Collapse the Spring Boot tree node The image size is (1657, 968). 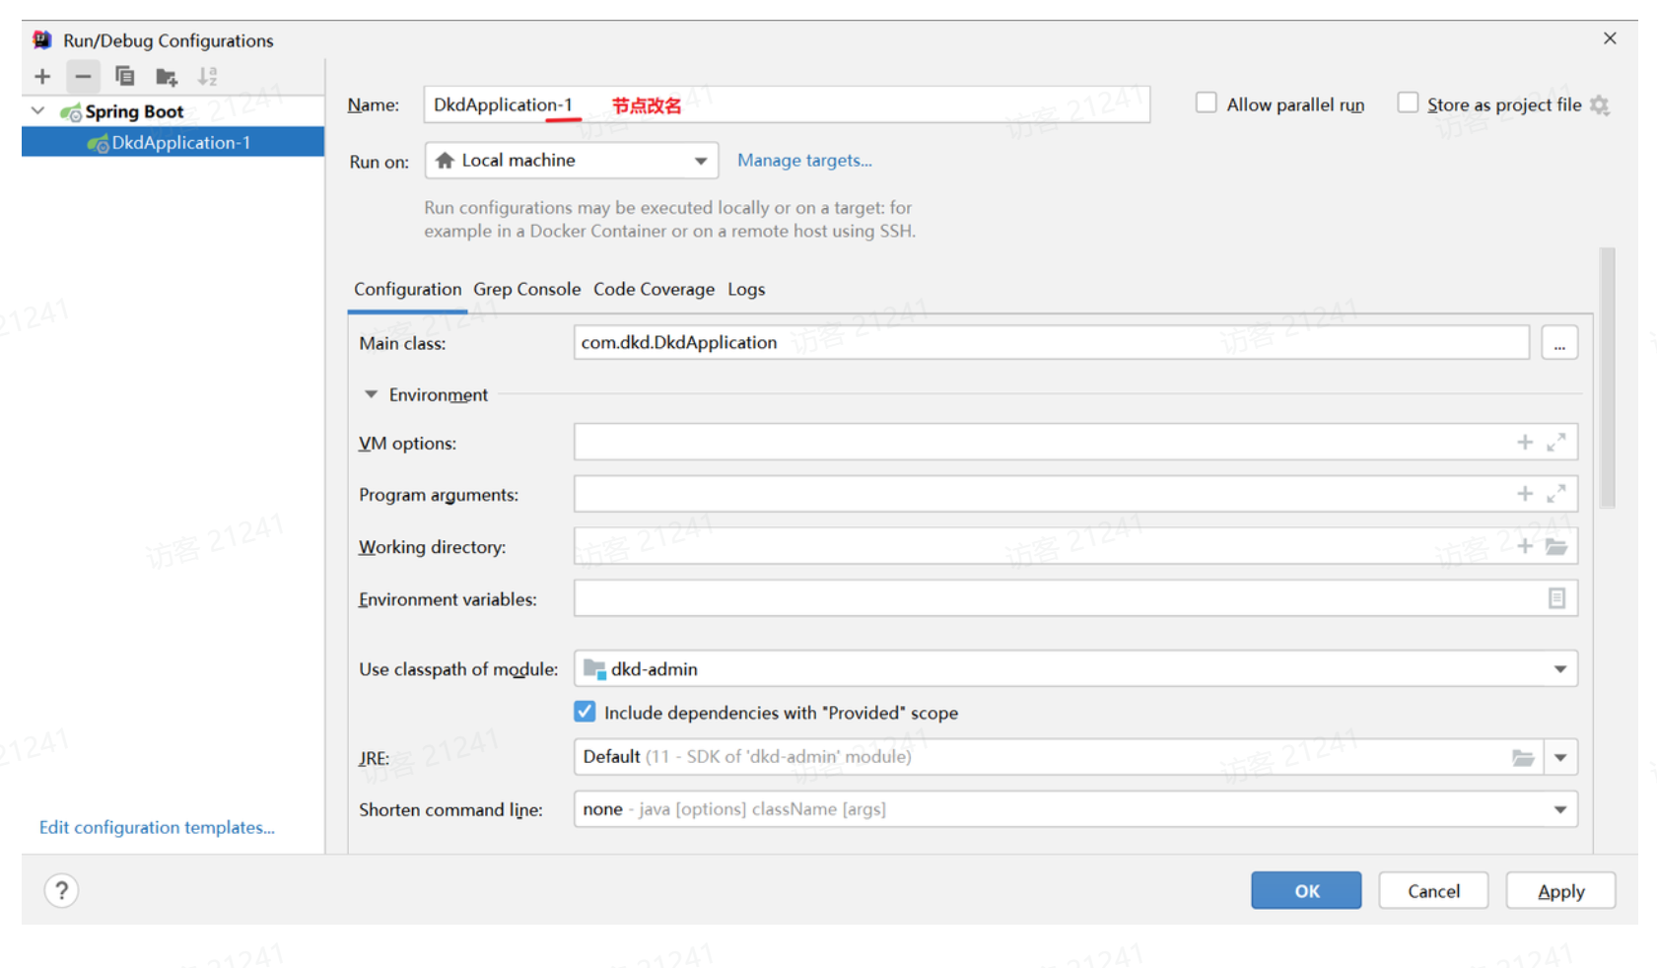point(37,111)
